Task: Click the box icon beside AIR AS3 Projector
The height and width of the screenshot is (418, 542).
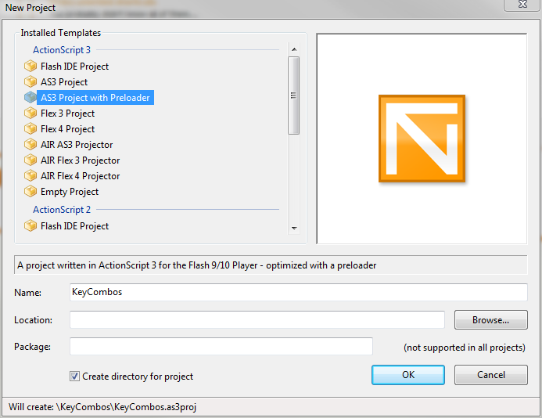Action: click(31, 144)
